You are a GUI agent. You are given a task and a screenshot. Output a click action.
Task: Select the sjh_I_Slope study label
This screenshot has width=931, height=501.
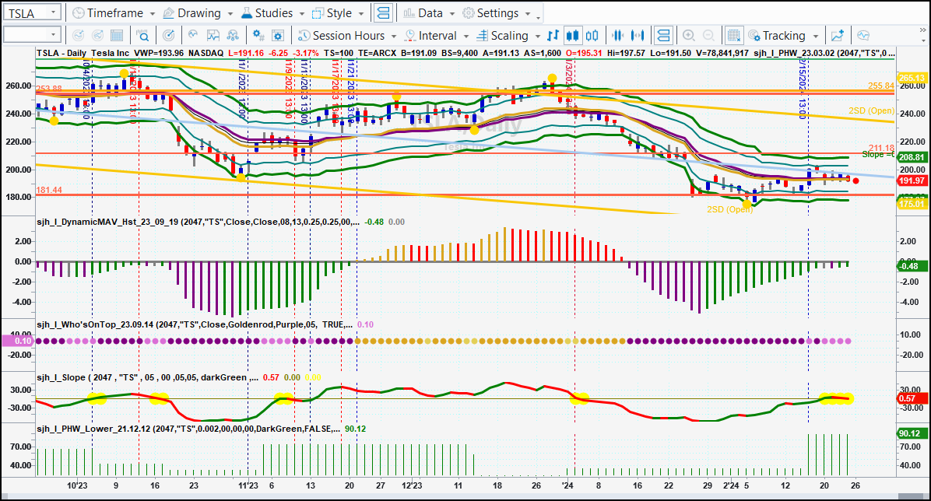click(x=147, y=377)
